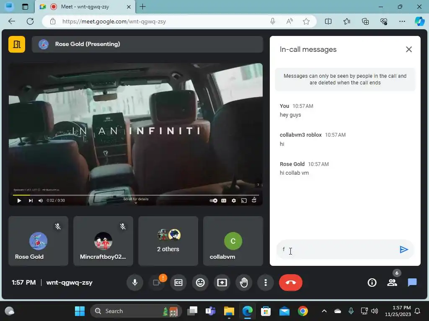Screen dimensions: 429x321
Task: Open the video player settings gear
Action: click(234, 201)
